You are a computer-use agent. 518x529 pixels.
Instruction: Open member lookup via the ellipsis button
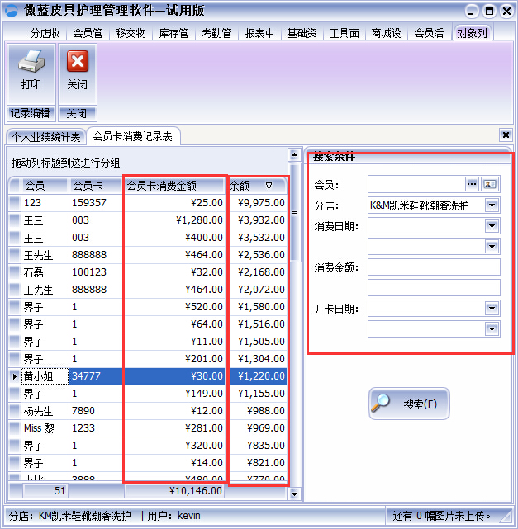point(472,184)
